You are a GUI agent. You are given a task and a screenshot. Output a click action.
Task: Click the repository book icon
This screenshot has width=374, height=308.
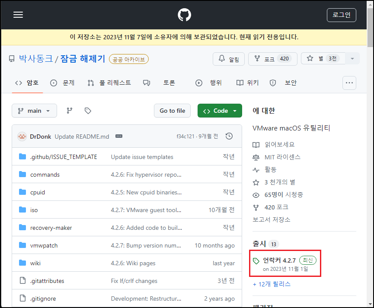point(11,59)
